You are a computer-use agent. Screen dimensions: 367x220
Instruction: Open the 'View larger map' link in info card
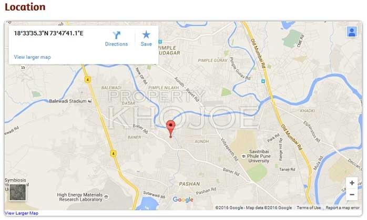tap(32, 57)
